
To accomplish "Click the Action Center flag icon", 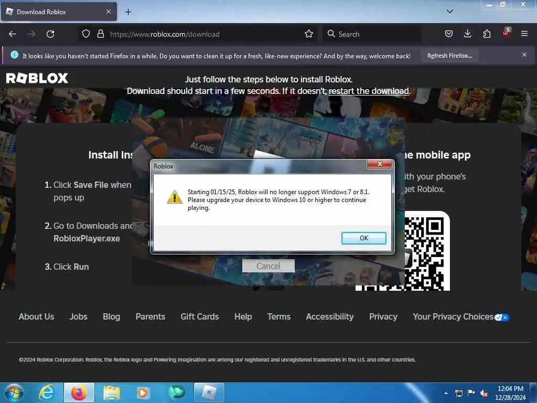I will tap(471, 393).
